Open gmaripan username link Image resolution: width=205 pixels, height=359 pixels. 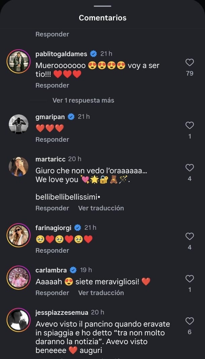click(50, 117)
